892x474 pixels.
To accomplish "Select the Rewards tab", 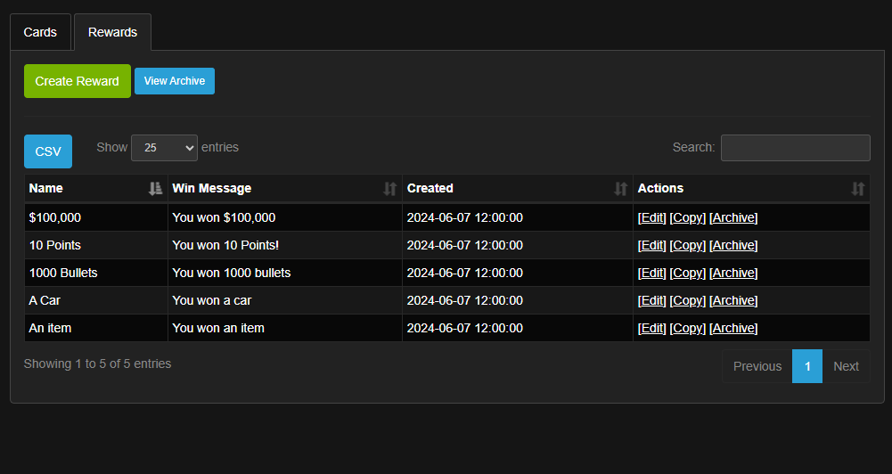I will pyautogui.click(x=112, y=32).
